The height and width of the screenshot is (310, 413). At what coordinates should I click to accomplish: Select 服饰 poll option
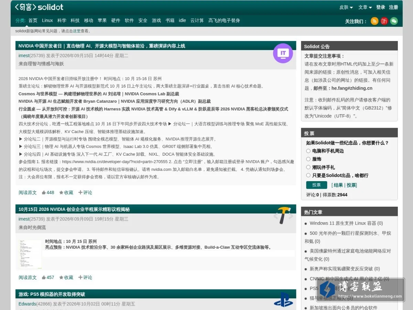pyautogui.click(x=308, y=159)
